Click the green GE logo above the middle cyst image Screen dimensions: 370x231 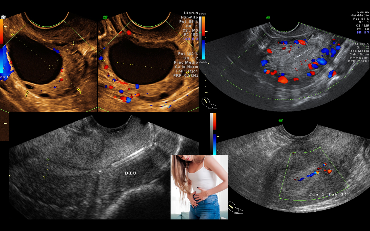click(x=105, y=17)
